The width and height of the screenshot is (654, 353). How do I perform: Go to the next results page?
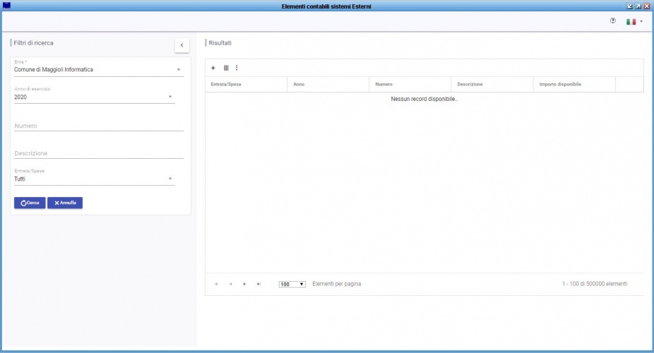click(x=244, y=284)
